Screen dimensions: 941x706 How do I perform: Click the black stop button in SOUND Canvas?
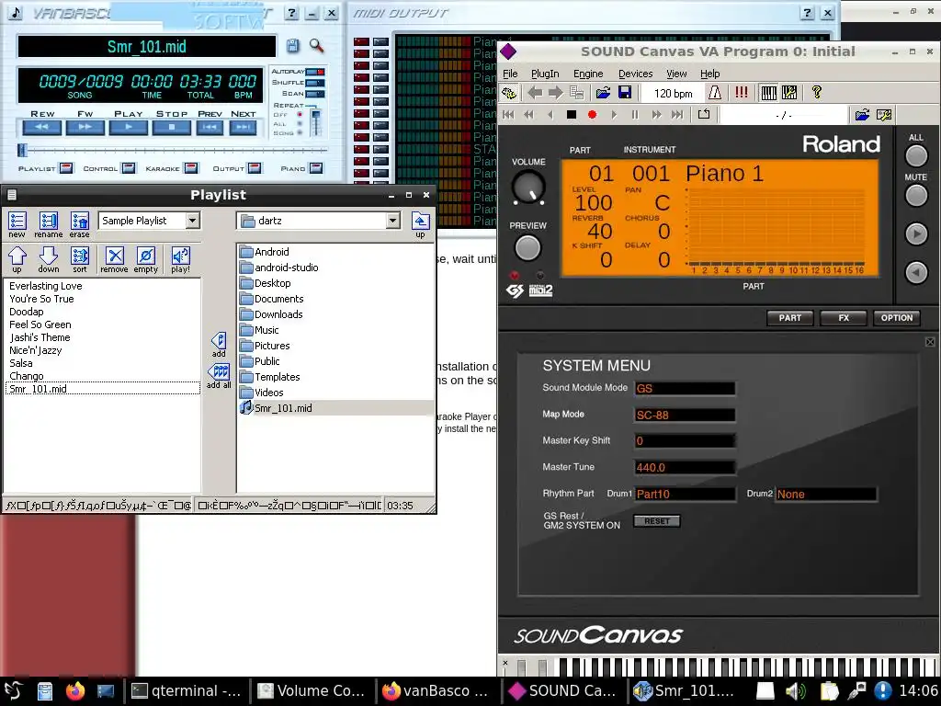pos(572,115)
